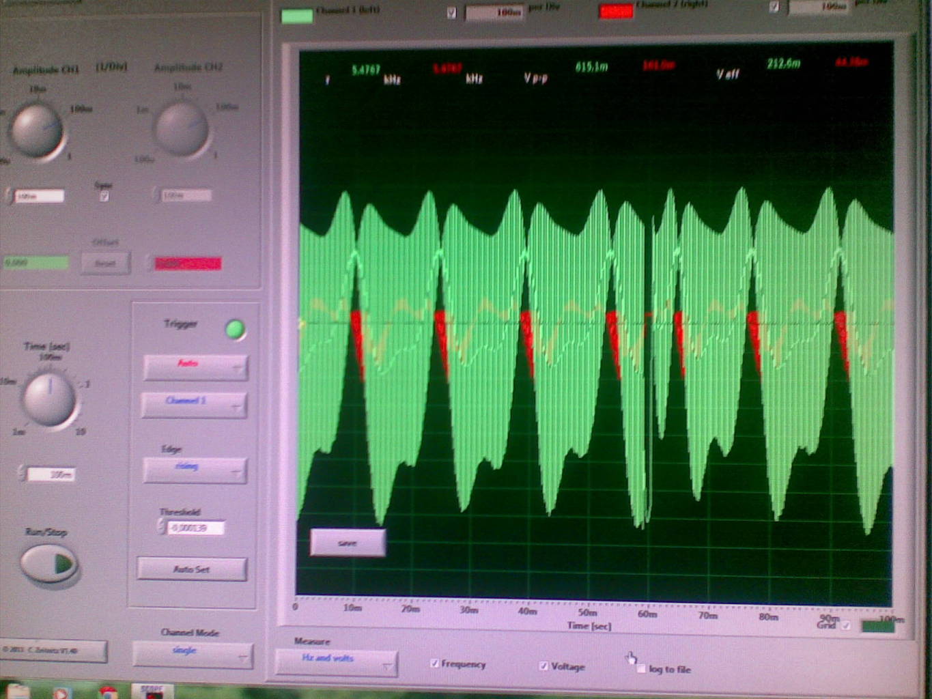Click the C. Zeitnitz version info button
This screenshot has height=699, width=932.
click(x=53, y=651)
